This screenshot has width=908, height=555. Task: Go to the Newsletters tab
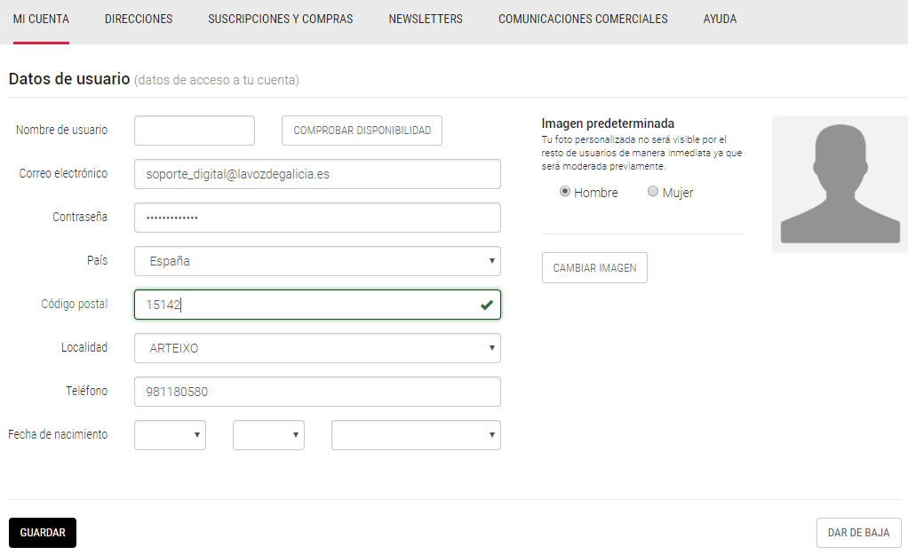[426, 20]
